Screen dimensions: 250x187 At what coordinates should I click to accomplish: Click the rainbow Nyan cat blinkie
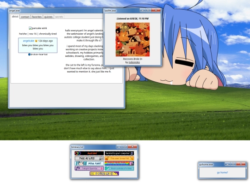pos(119,163)
